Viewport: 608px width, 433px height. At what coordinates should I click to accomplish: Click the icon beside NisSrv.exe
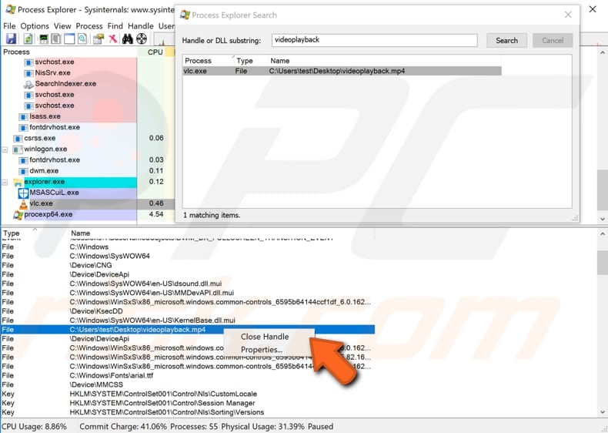pyautogui.click(x=28, y=73)
